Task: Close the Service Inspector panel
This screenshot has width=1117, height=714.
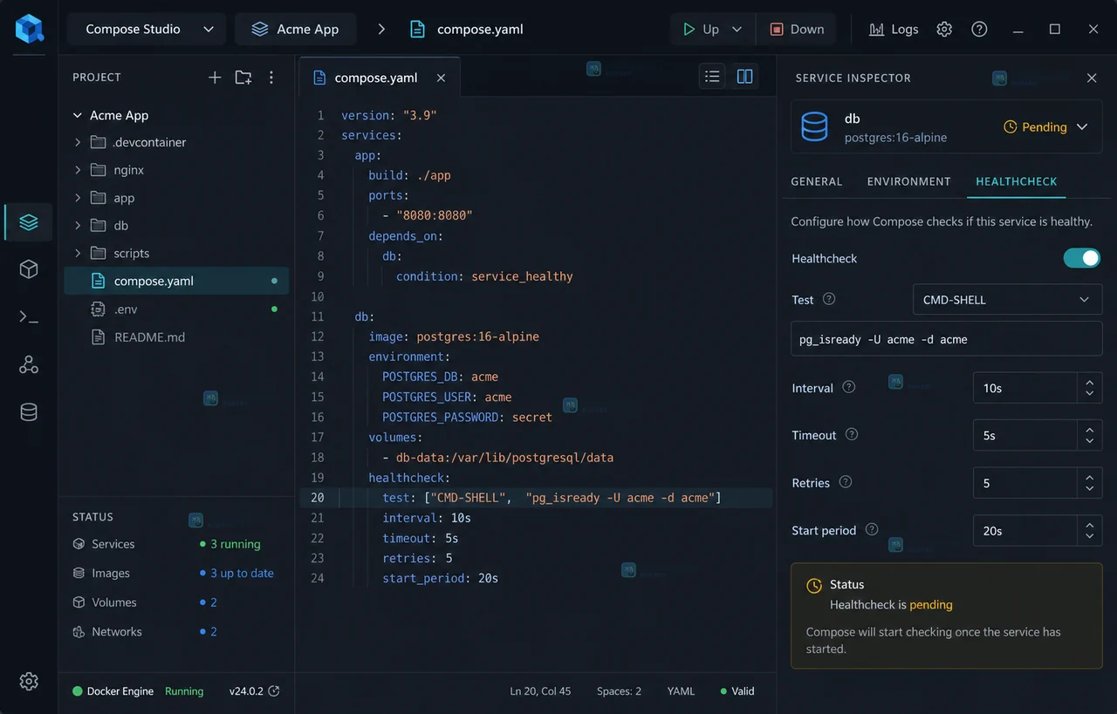Action: (1092, 78)
